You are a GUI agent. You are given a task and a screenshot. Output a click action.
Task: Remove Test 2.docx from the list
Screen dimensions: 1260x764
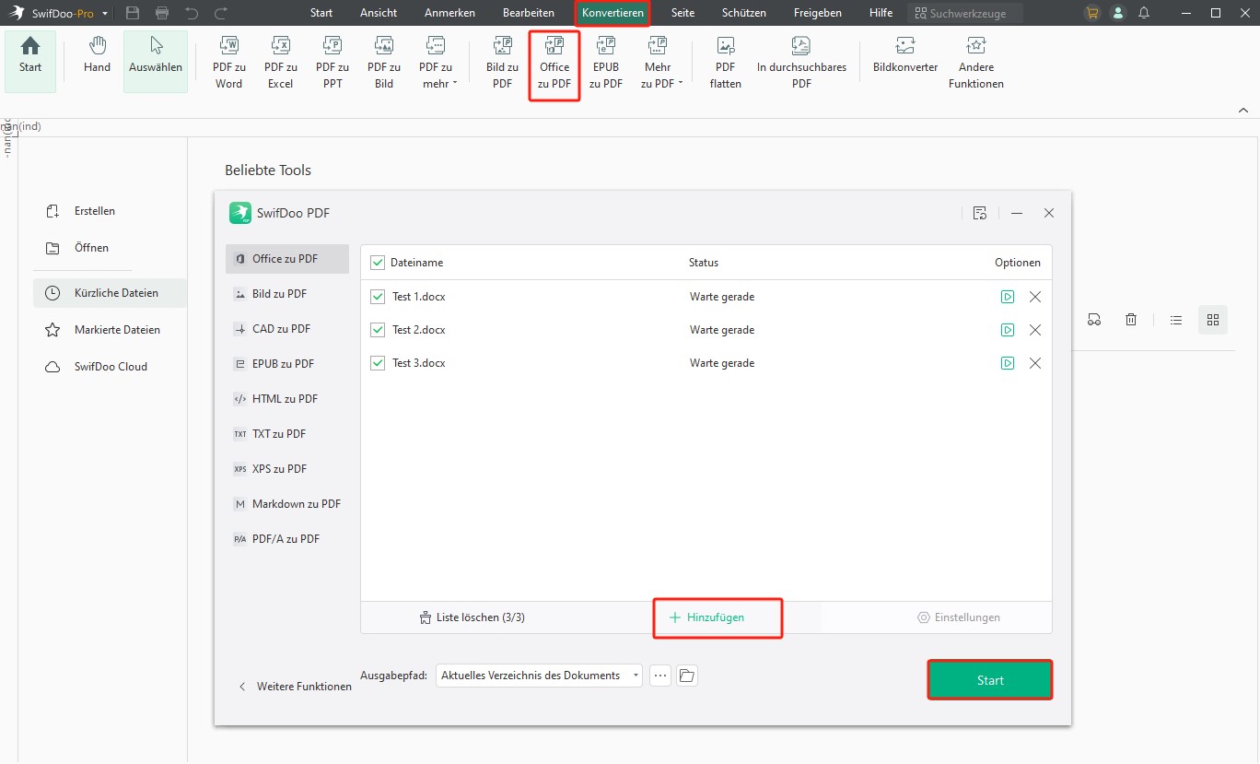tap(1035, 330)
